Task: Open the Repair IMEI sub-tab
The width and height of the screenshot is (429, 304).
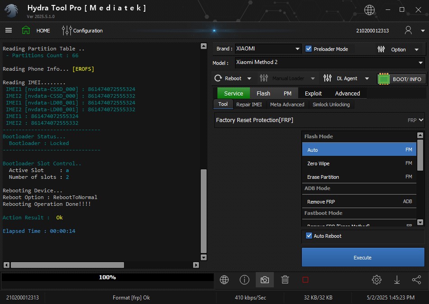Action: point(249,104)
